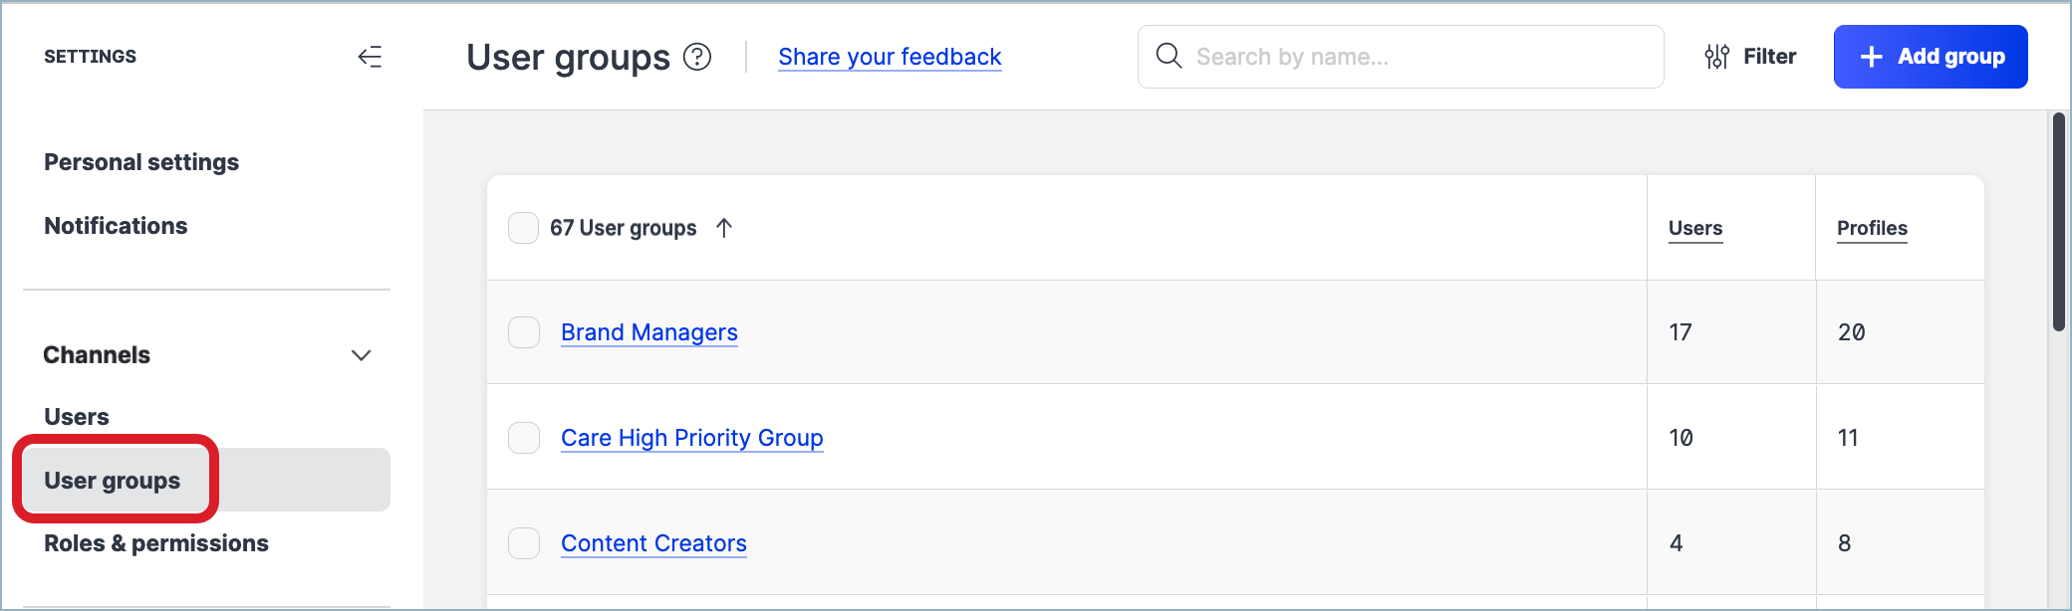2072x611 pixels.
Task: Go to Notifications settings
Action: pos(116,226)
